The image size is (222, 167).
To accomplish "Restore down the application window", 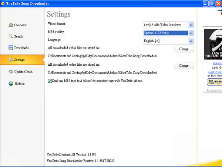I will [x=212, y=4].
